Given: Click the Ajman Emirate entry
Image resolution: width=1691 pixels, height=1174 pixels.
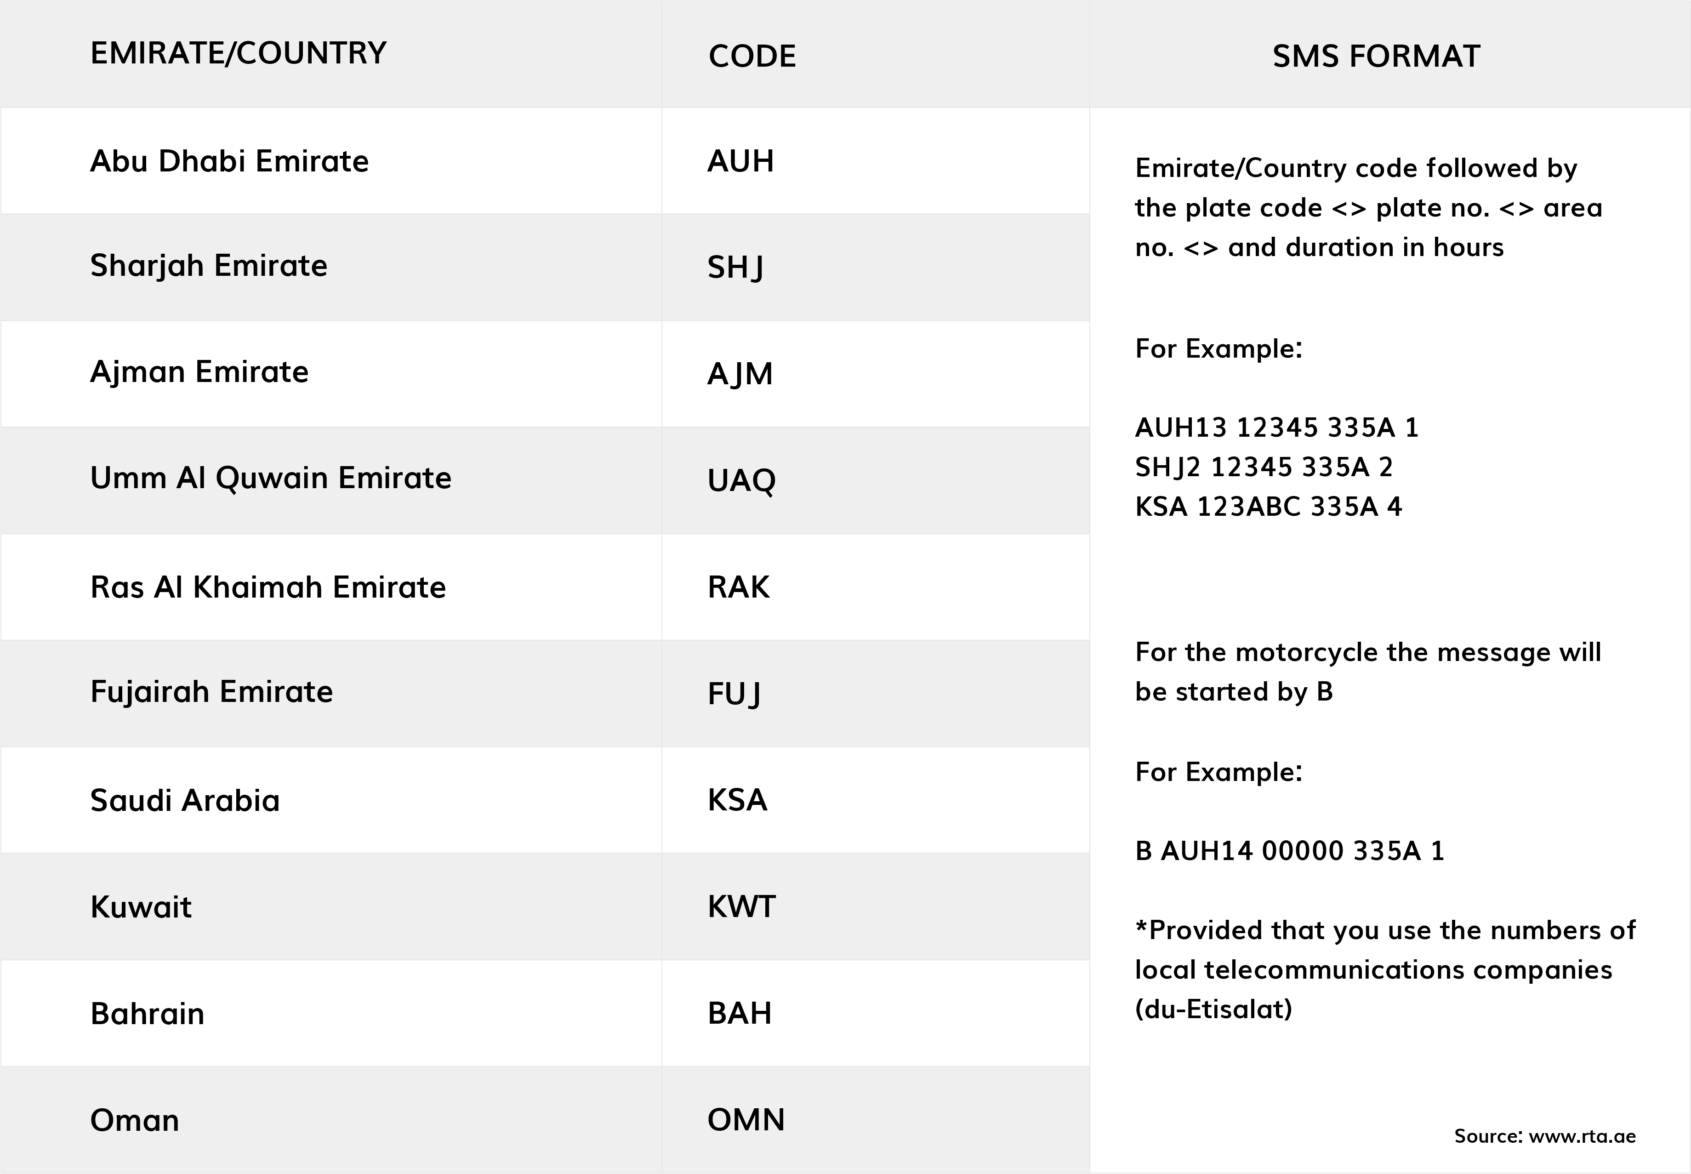Looking at the screenshot, I should pyautogui.click(x=199, y=372).
